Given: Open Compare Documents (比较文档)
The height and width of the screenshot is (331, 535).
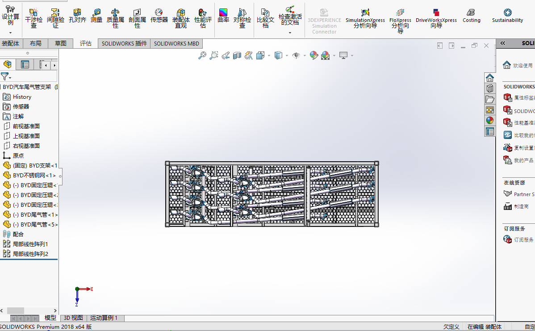Looking at the screenshot, I should pyautogui.click(x=265, y=18).
